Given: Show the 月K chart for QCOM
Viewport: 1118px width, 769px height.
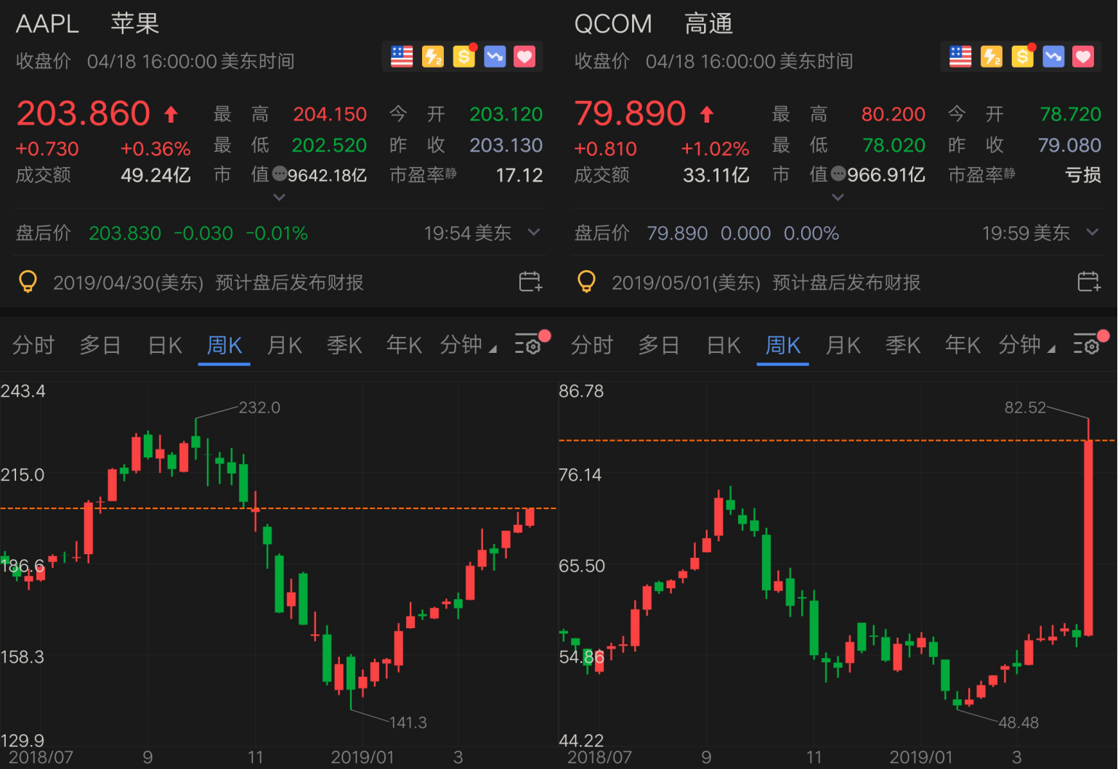Looking at the screenshot, I should pos(843,345).
